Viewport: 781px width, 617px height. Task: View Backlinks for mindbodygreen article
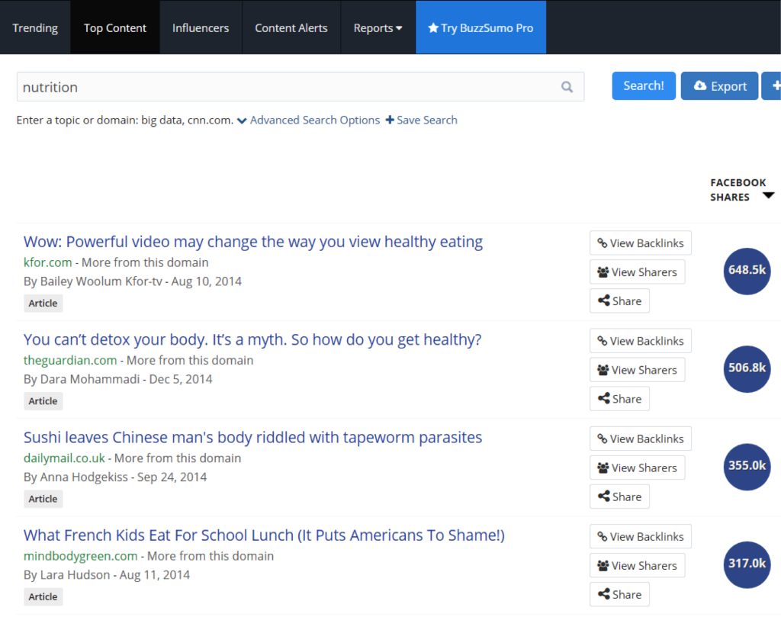coord(641,537)
